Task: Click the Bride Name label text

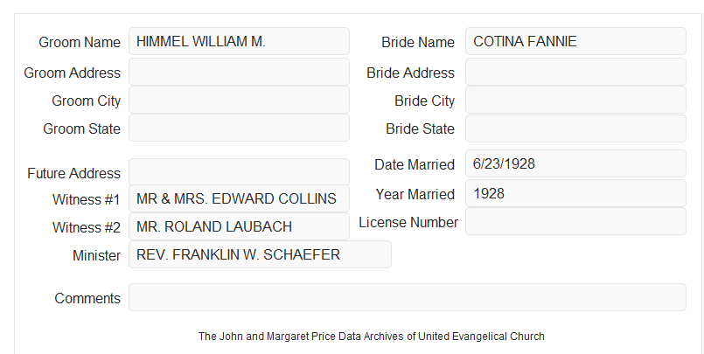Action: [x=418, y=42]
